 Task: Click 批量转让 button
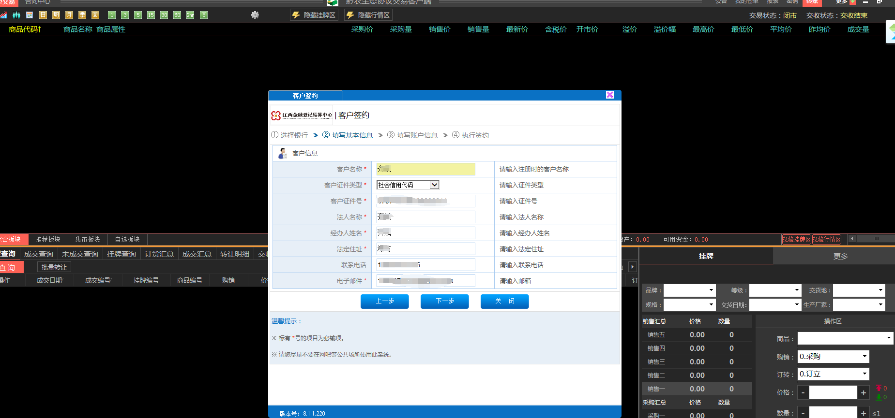[54, 267]
